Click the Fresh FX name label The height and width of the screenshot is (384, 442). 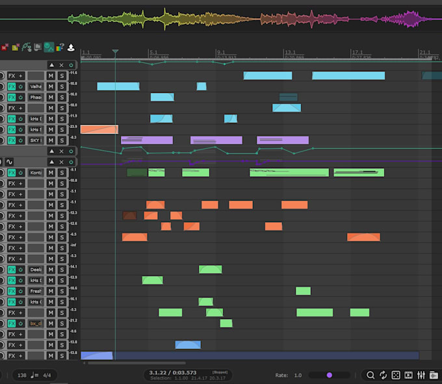[36, 291]
